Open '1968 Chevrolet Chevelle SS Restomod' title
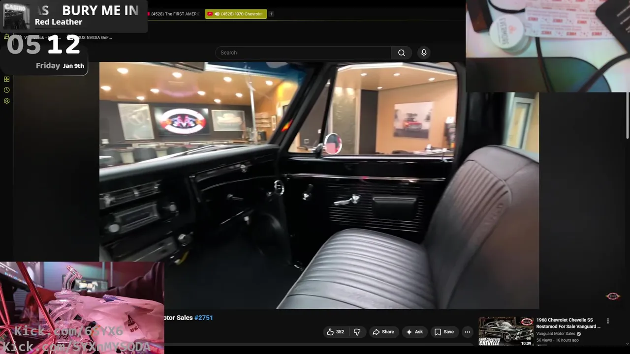 tap(568, 323)
